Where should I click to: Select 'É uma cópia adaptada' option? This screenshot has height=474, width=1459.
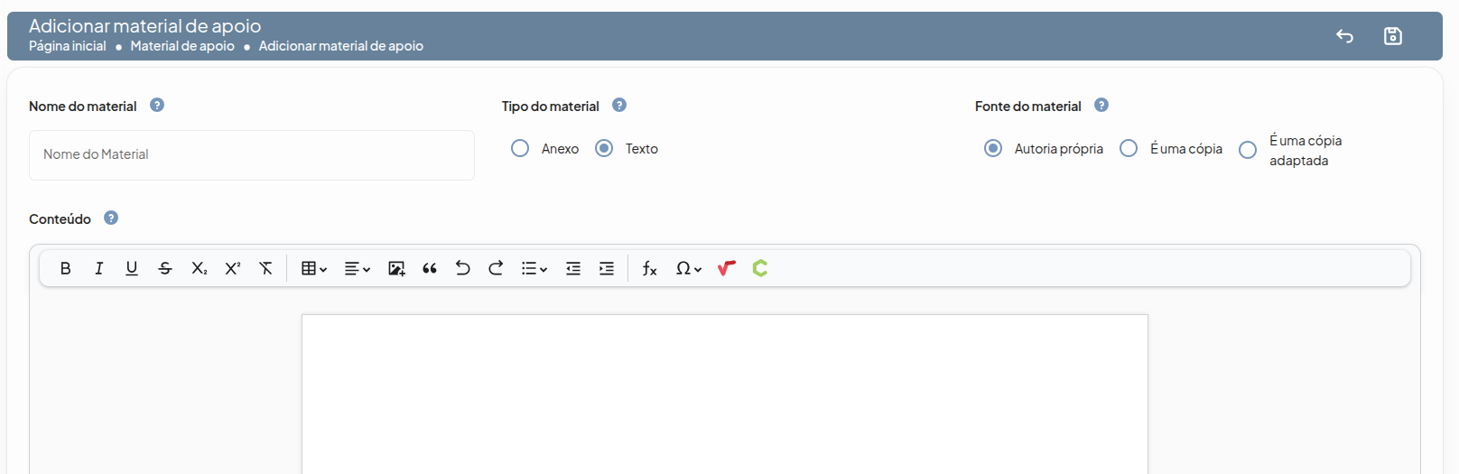[x=1248, y=150]
